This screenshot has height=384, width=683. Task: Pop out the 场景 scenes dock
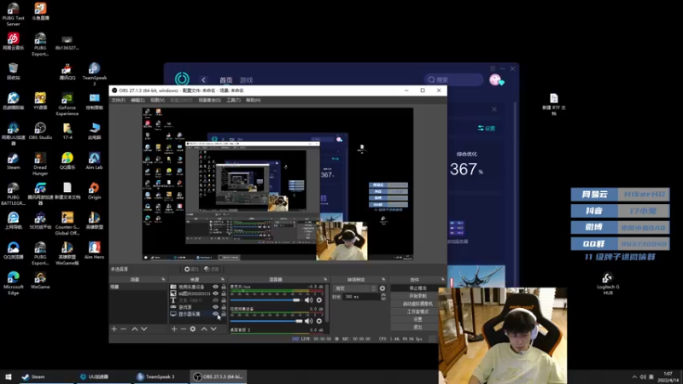(x=163, y=280)
